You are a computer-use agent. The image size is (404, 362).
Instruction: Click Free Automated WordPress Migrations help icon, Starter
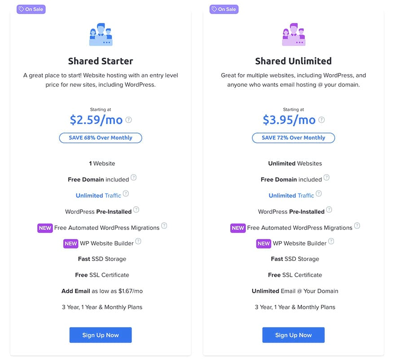pos(164,225)
